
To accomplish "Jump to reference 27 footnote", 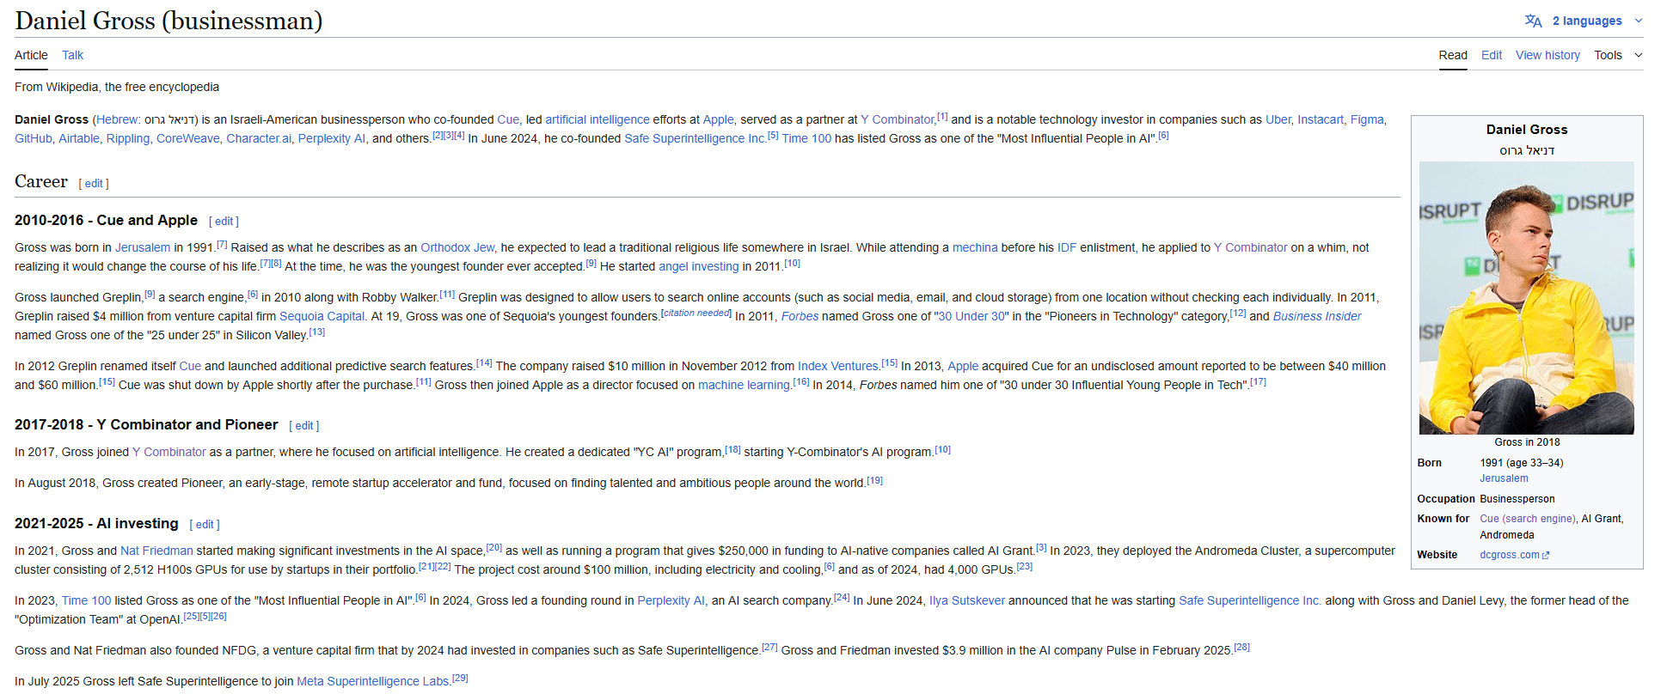I will (769, 648).
